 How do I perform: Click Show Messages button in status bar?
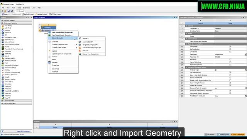point(238,135)
